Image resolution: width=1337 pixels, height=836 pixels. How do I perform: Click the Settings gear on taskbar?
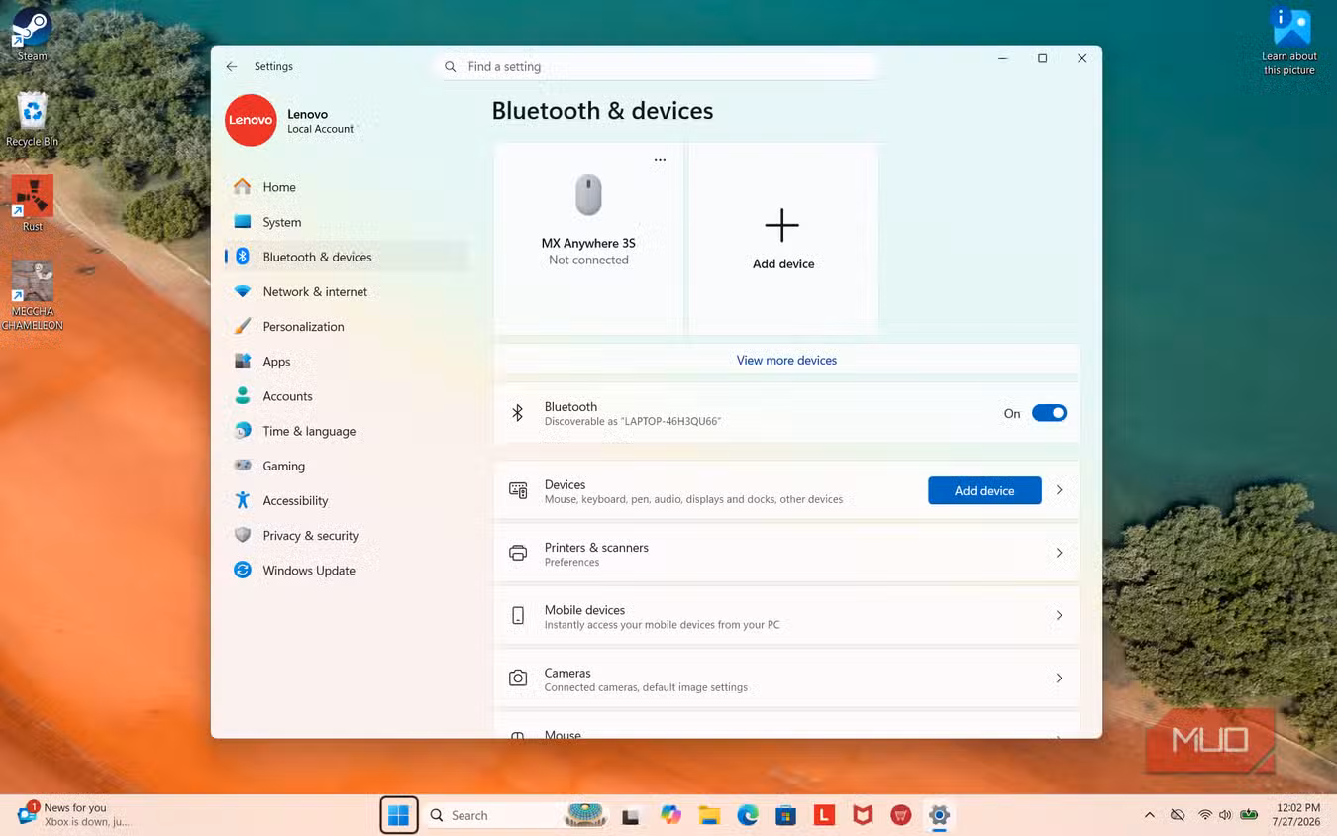pos(939,815)
